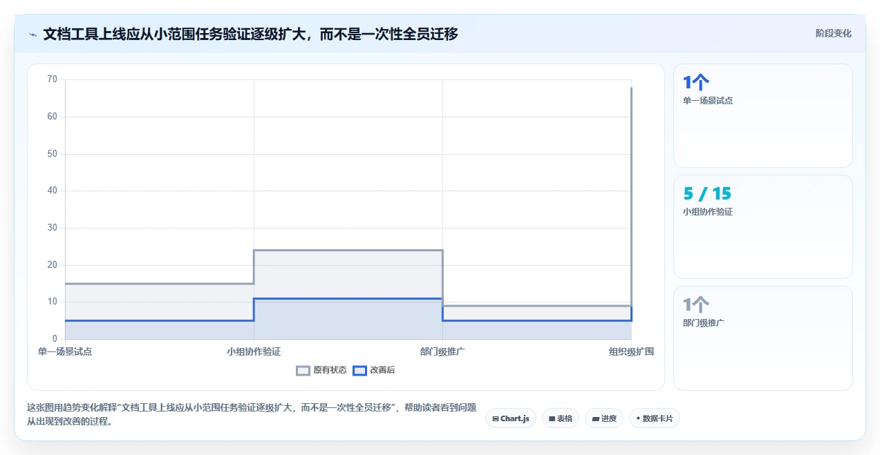Click the gray 1个 value in third card
The width and height of the screenshot is (880, 455).
pyautogui.click(x=696, y=305)
